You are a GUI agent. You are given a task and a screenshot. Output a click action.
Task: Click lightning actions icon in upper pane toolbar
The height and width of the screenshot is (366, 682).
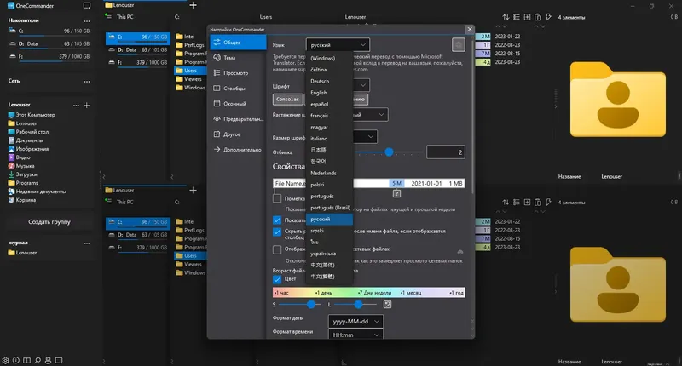pos(548,17)
